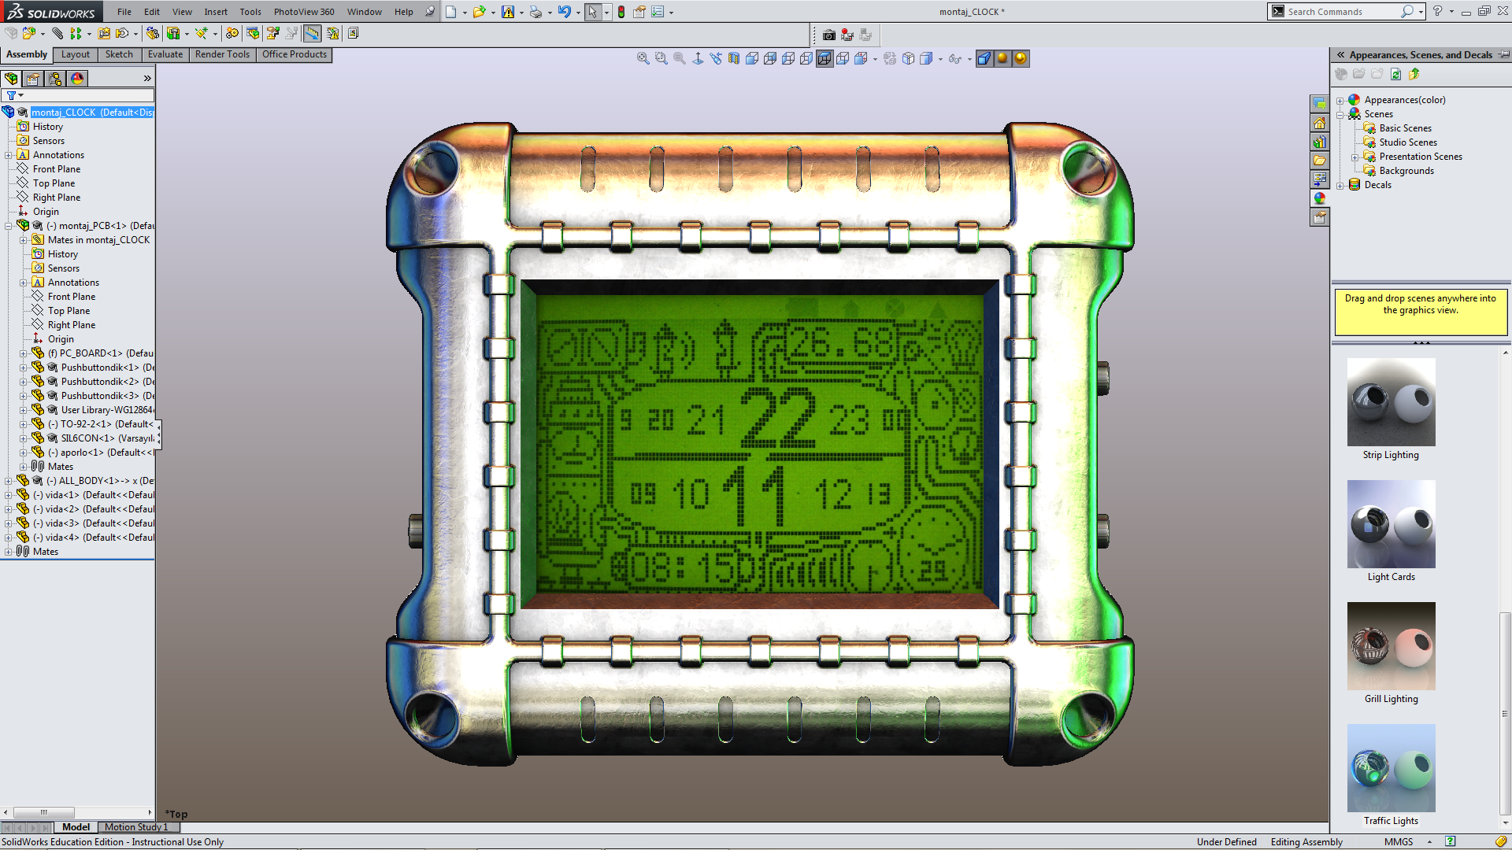Click the Open folder icon in top toolbar
Viewport: 1512px width, 850px height.
[x=478, y=12]
